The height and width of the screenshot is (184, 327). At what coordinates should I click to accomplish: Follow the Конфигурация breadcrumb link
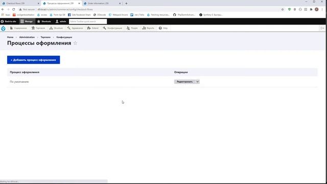tap(64, 37)
